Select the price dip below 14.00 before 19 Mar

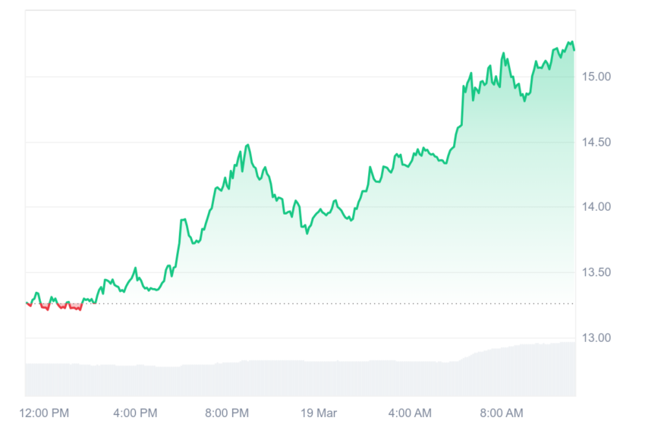[307, 233]
